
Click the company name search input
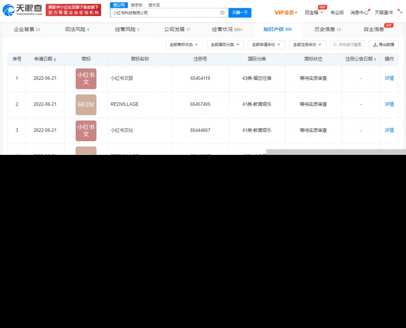point(165,13)
